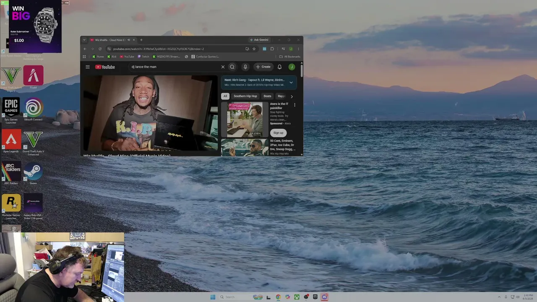Image resolution: width=537 pixels, height=302 pixels.
Task: Open Rockstar Games Launcher shortcut
Action: pos(11,206)
